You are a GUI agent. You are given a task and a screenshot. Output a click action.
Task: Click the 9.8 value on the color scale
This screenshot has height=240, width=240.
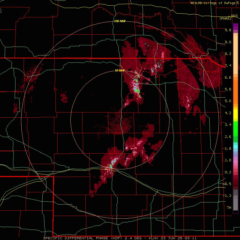[228, 30]
